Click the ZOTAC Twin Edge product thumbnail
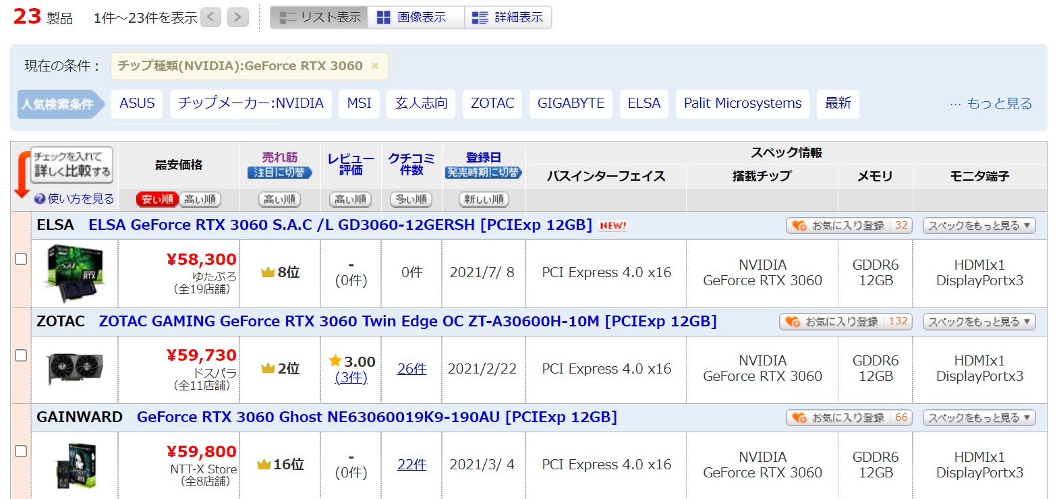Screen dimensions: 1057x499 tap(74, 370)
